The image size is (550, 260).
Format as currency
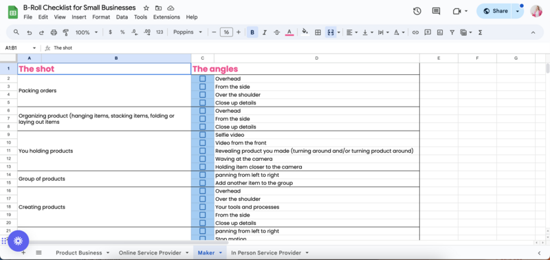tap(110, 32)
